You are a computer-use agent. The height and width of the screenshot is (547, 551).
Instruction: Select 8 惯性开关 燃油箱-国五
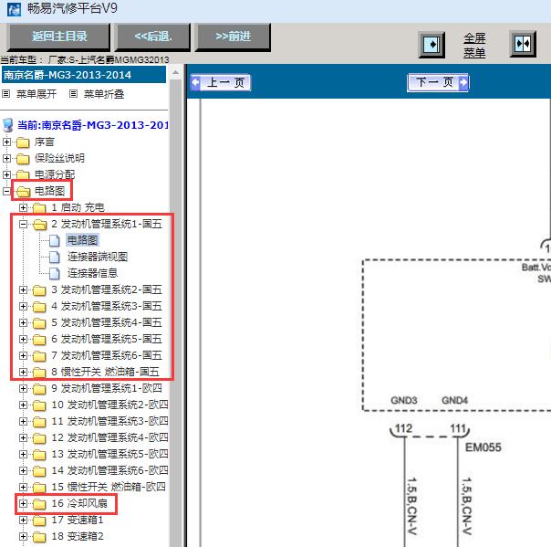coord(105,372)
